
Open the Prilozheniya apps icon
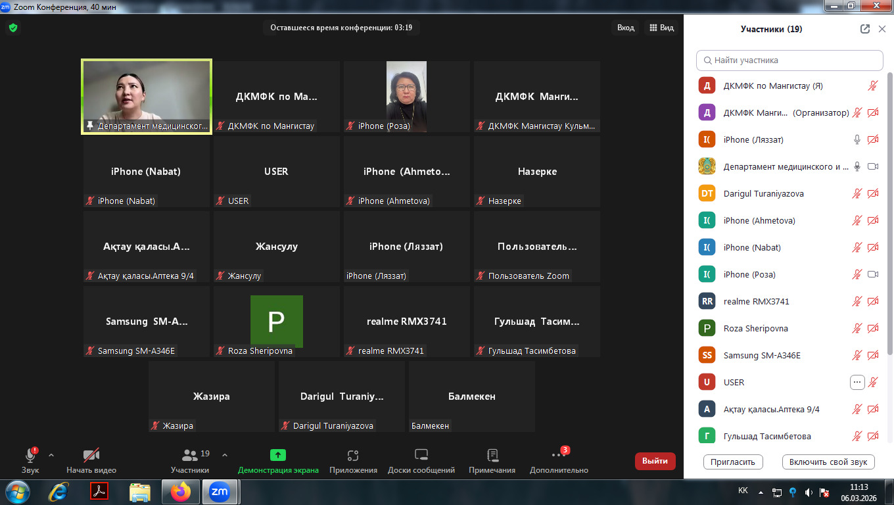[353, 455]
